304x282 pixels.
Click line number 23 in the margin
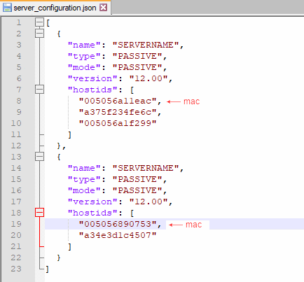[x=16, y=269]
